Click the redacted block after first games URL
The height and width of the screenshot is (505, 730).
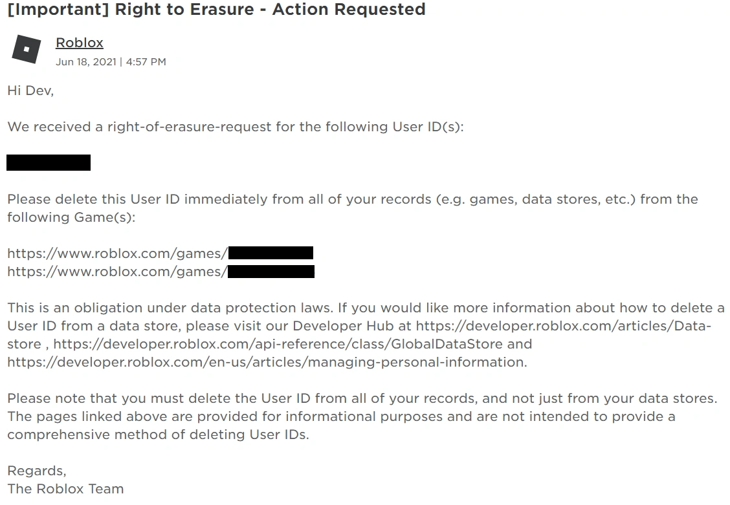271,253
